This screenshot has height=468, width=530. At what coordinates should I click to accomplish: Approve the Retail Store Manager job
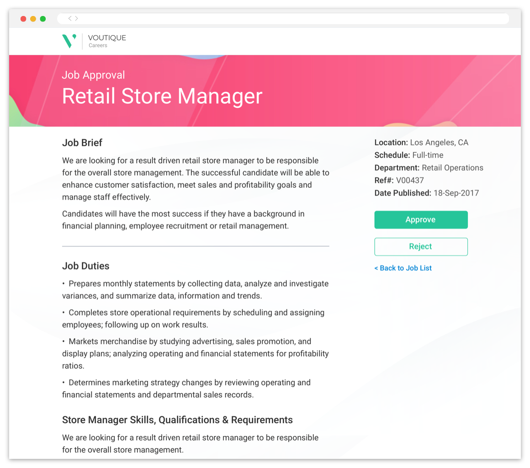pyautogui.click(x=421, y=219)
